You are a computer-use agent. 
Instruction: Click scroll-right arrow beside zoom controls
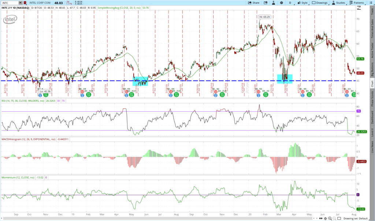(317, 218)
